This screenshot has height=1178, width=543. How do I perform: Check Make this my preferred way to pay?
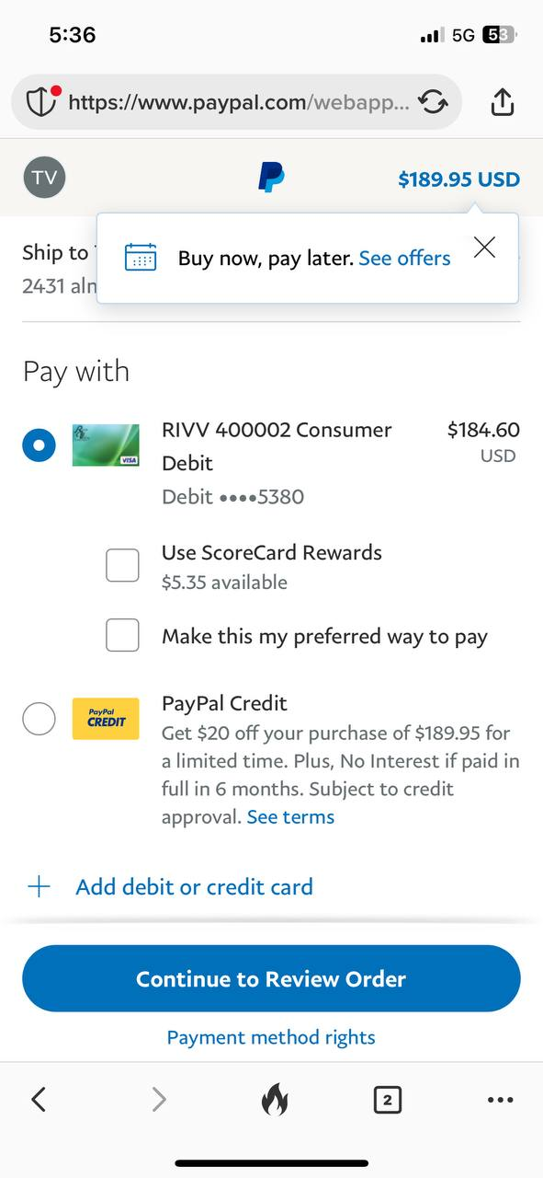pyautogui.click(x=122, y=635)
